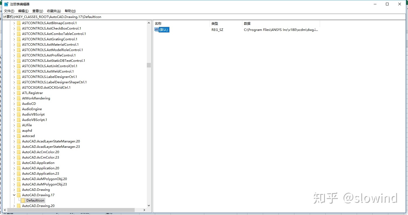This screenshot has height=215, width=408.
Task: Click REG_SZ type cell
Action: coord(217,30)
